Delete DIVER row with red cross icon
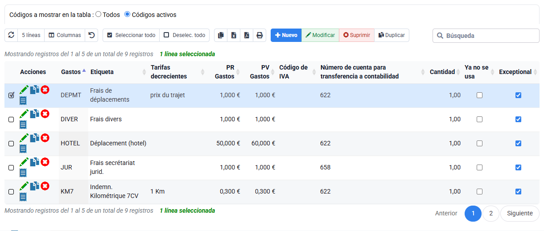 click(x=45, y=114)
